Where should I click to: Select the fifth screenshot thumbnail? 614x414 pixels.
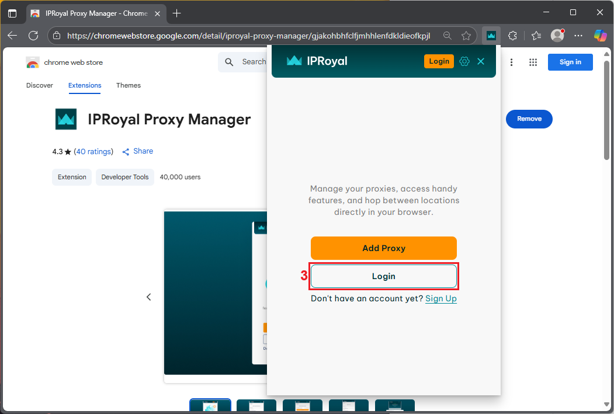395,405
